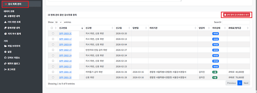Image resolution: width=257 pixels, height=93 pixels.
Task: Click 수용 badge in 70,000원 row
Action: tap(215, 77)
